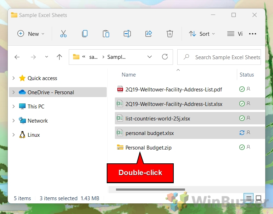Viewport: 273px width, 214px height.
Task: Select OneDrive - Personal in sidebar
Action: (x=51, y=92)
